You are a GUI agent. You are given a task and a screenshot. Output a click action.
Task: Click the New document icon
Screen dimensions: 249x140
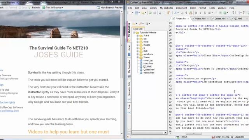130,13
